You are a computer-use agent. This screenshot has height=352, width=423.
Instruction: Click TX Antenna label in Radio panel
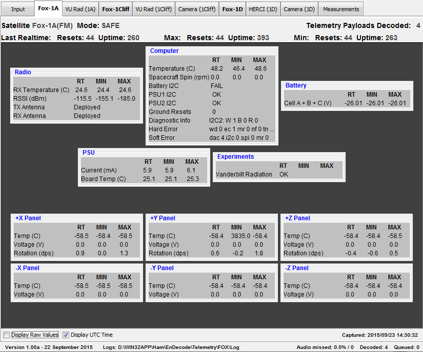point(29,107)
